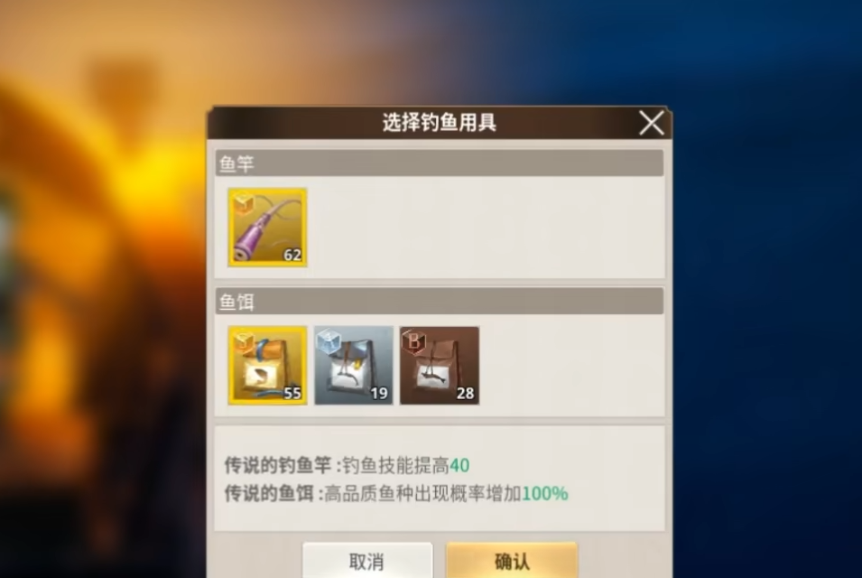862x578 pixels.
Task: Click the 选择钓鱼用具 title bar
Action: pos(440,123)
